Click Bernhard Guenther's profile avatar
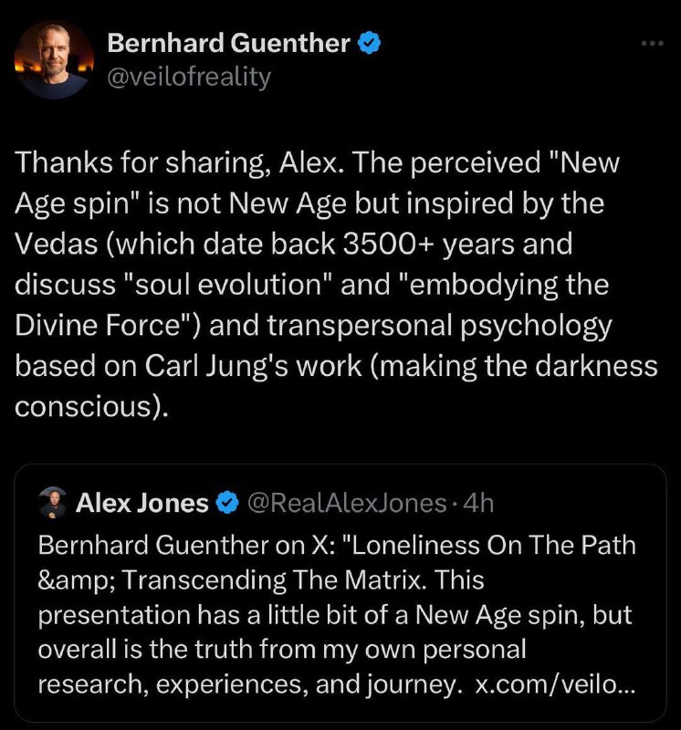The image size is (681, 730). (x=54, y=59)
